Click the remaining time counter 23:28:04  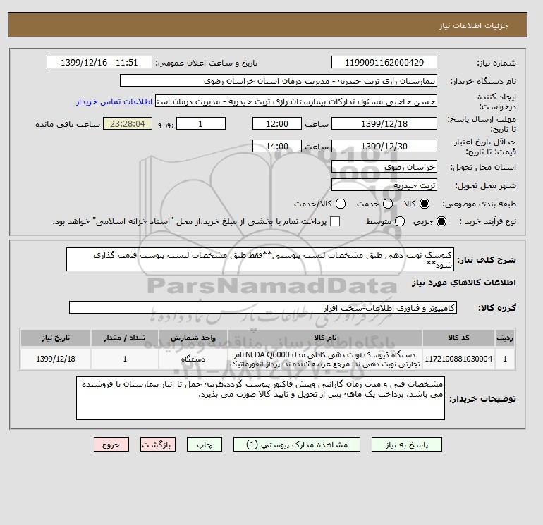(x=128, y=123)
